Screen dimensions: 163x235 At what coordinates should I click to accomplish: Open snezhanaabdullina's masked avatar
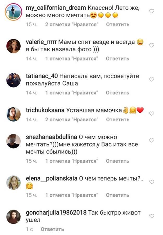[x=13, y=141]
